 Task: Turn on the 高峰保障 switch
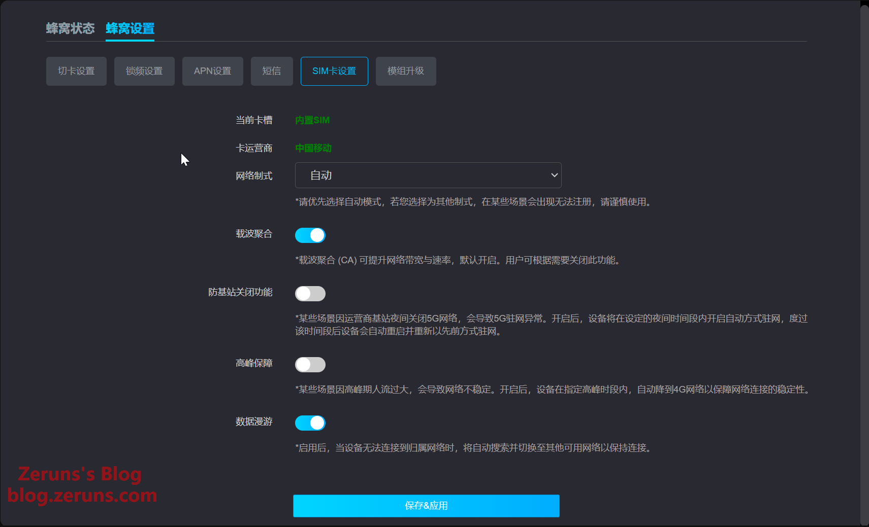[x=310, y=365]
